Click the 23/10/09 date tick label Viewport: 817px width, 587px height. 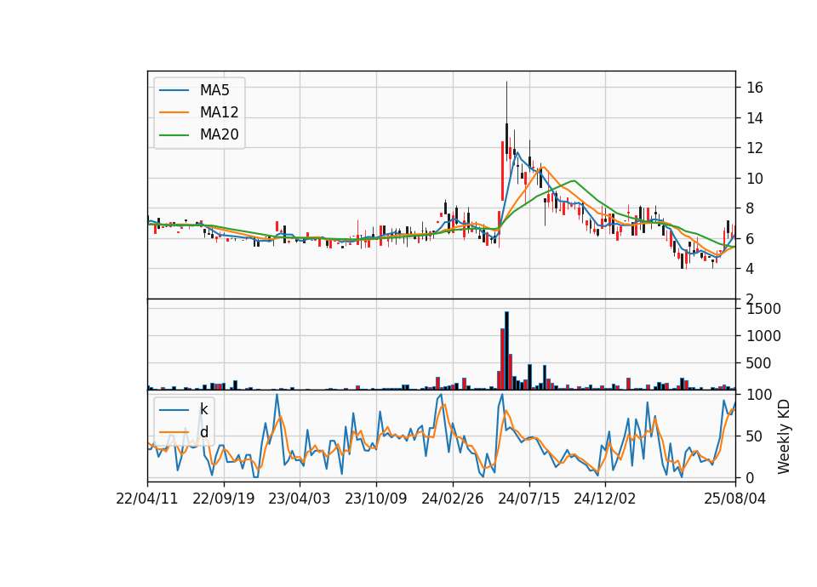click(375, 499)
